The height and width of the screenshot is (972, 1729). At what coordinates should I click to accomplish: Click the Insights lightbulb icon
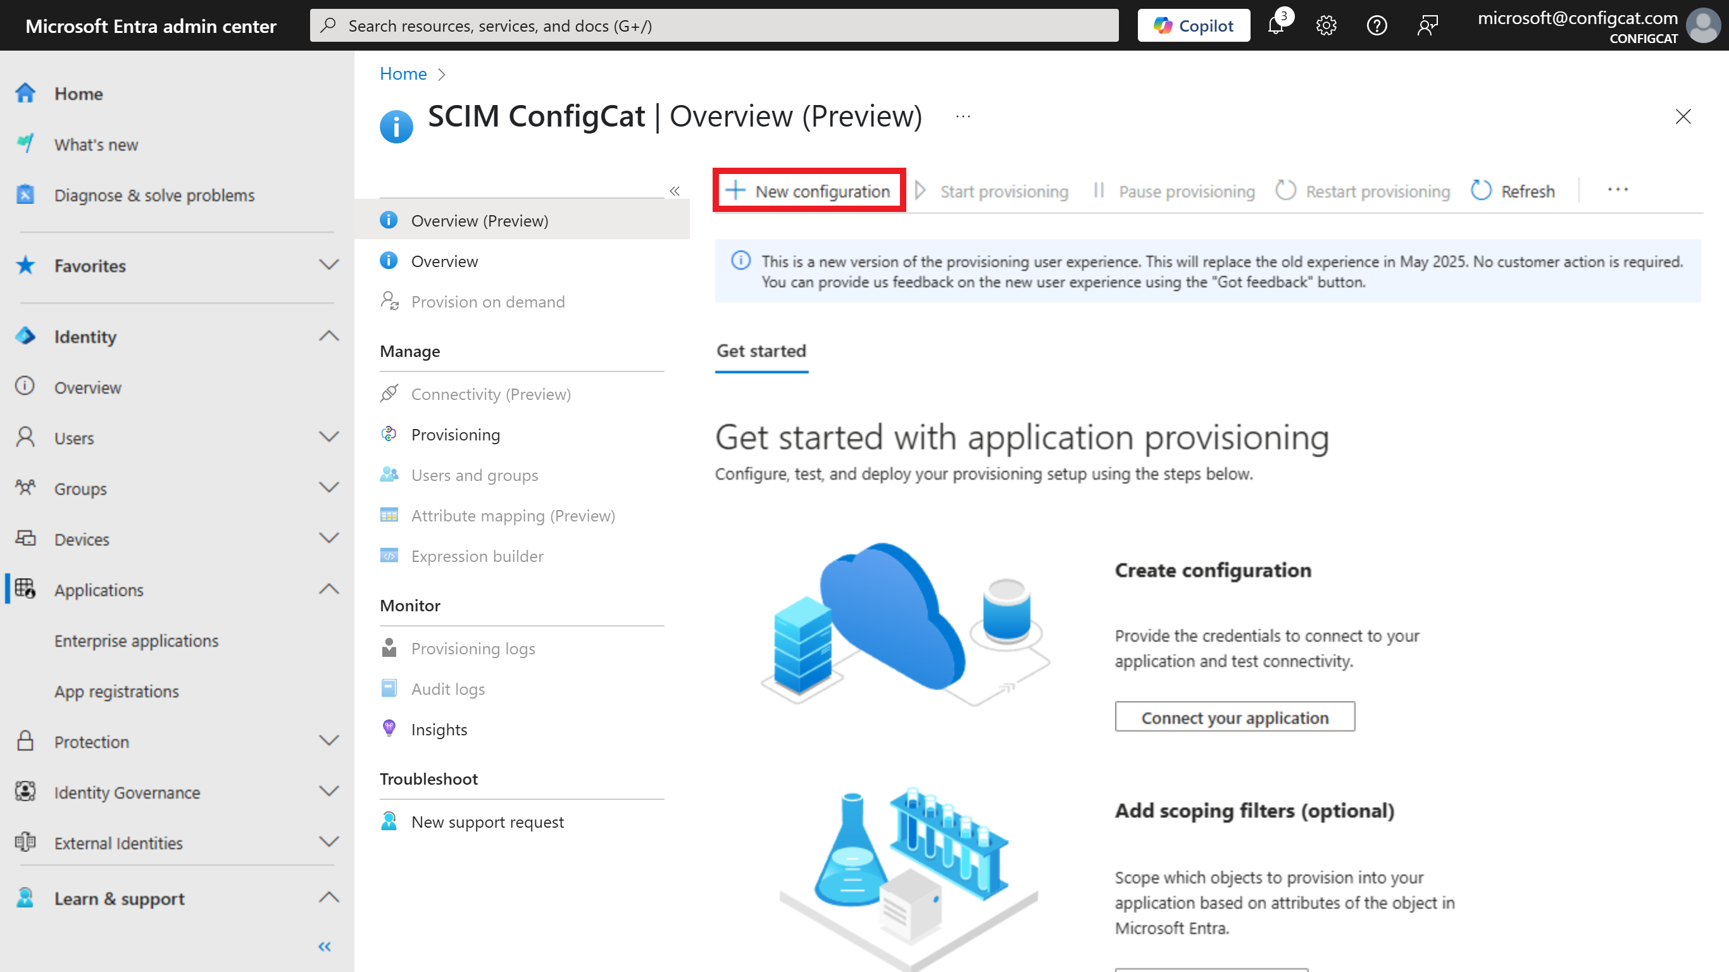click(x=389, y=729)
